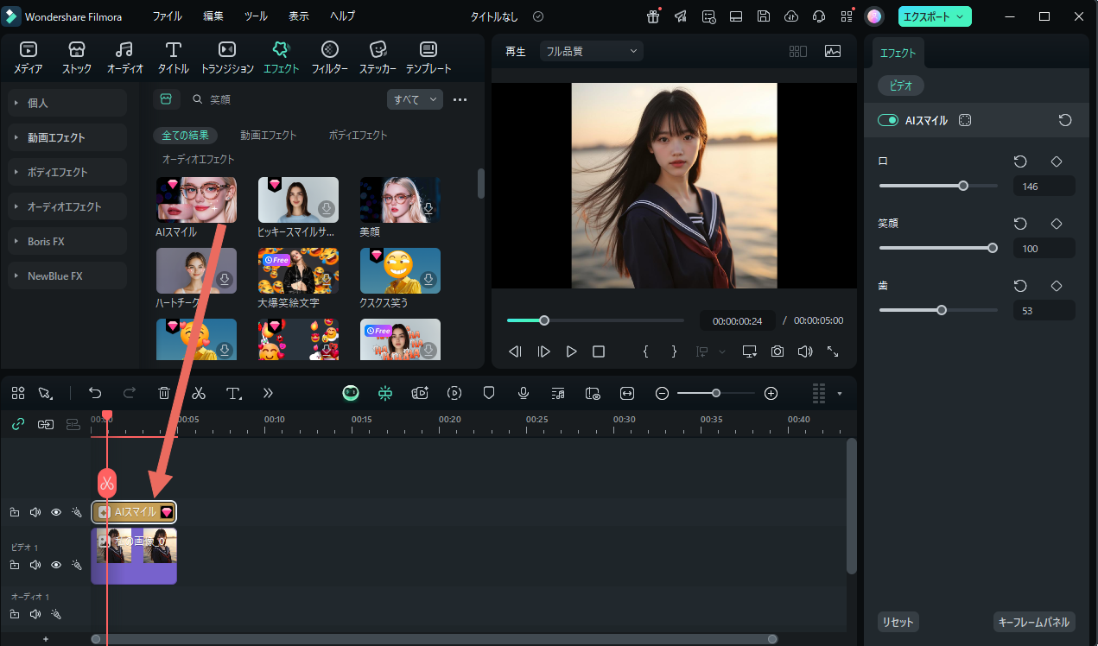Viewport: 1098px width, 646px height.
Task: Click the リセット button
Action: tap(898, 622)
